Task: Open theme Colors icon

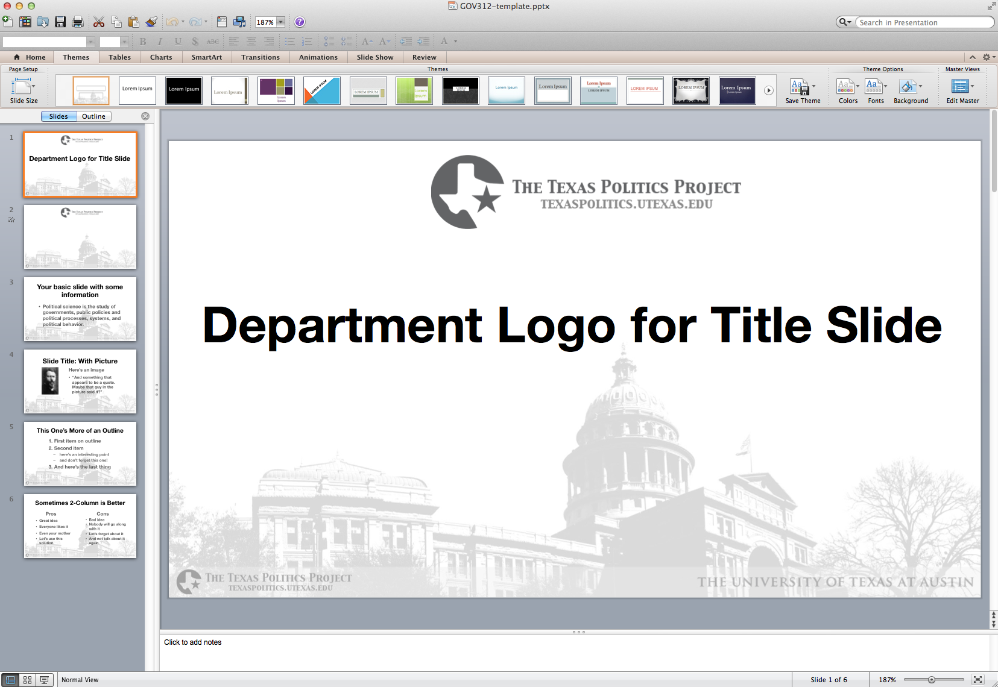Action: (845, 87)
